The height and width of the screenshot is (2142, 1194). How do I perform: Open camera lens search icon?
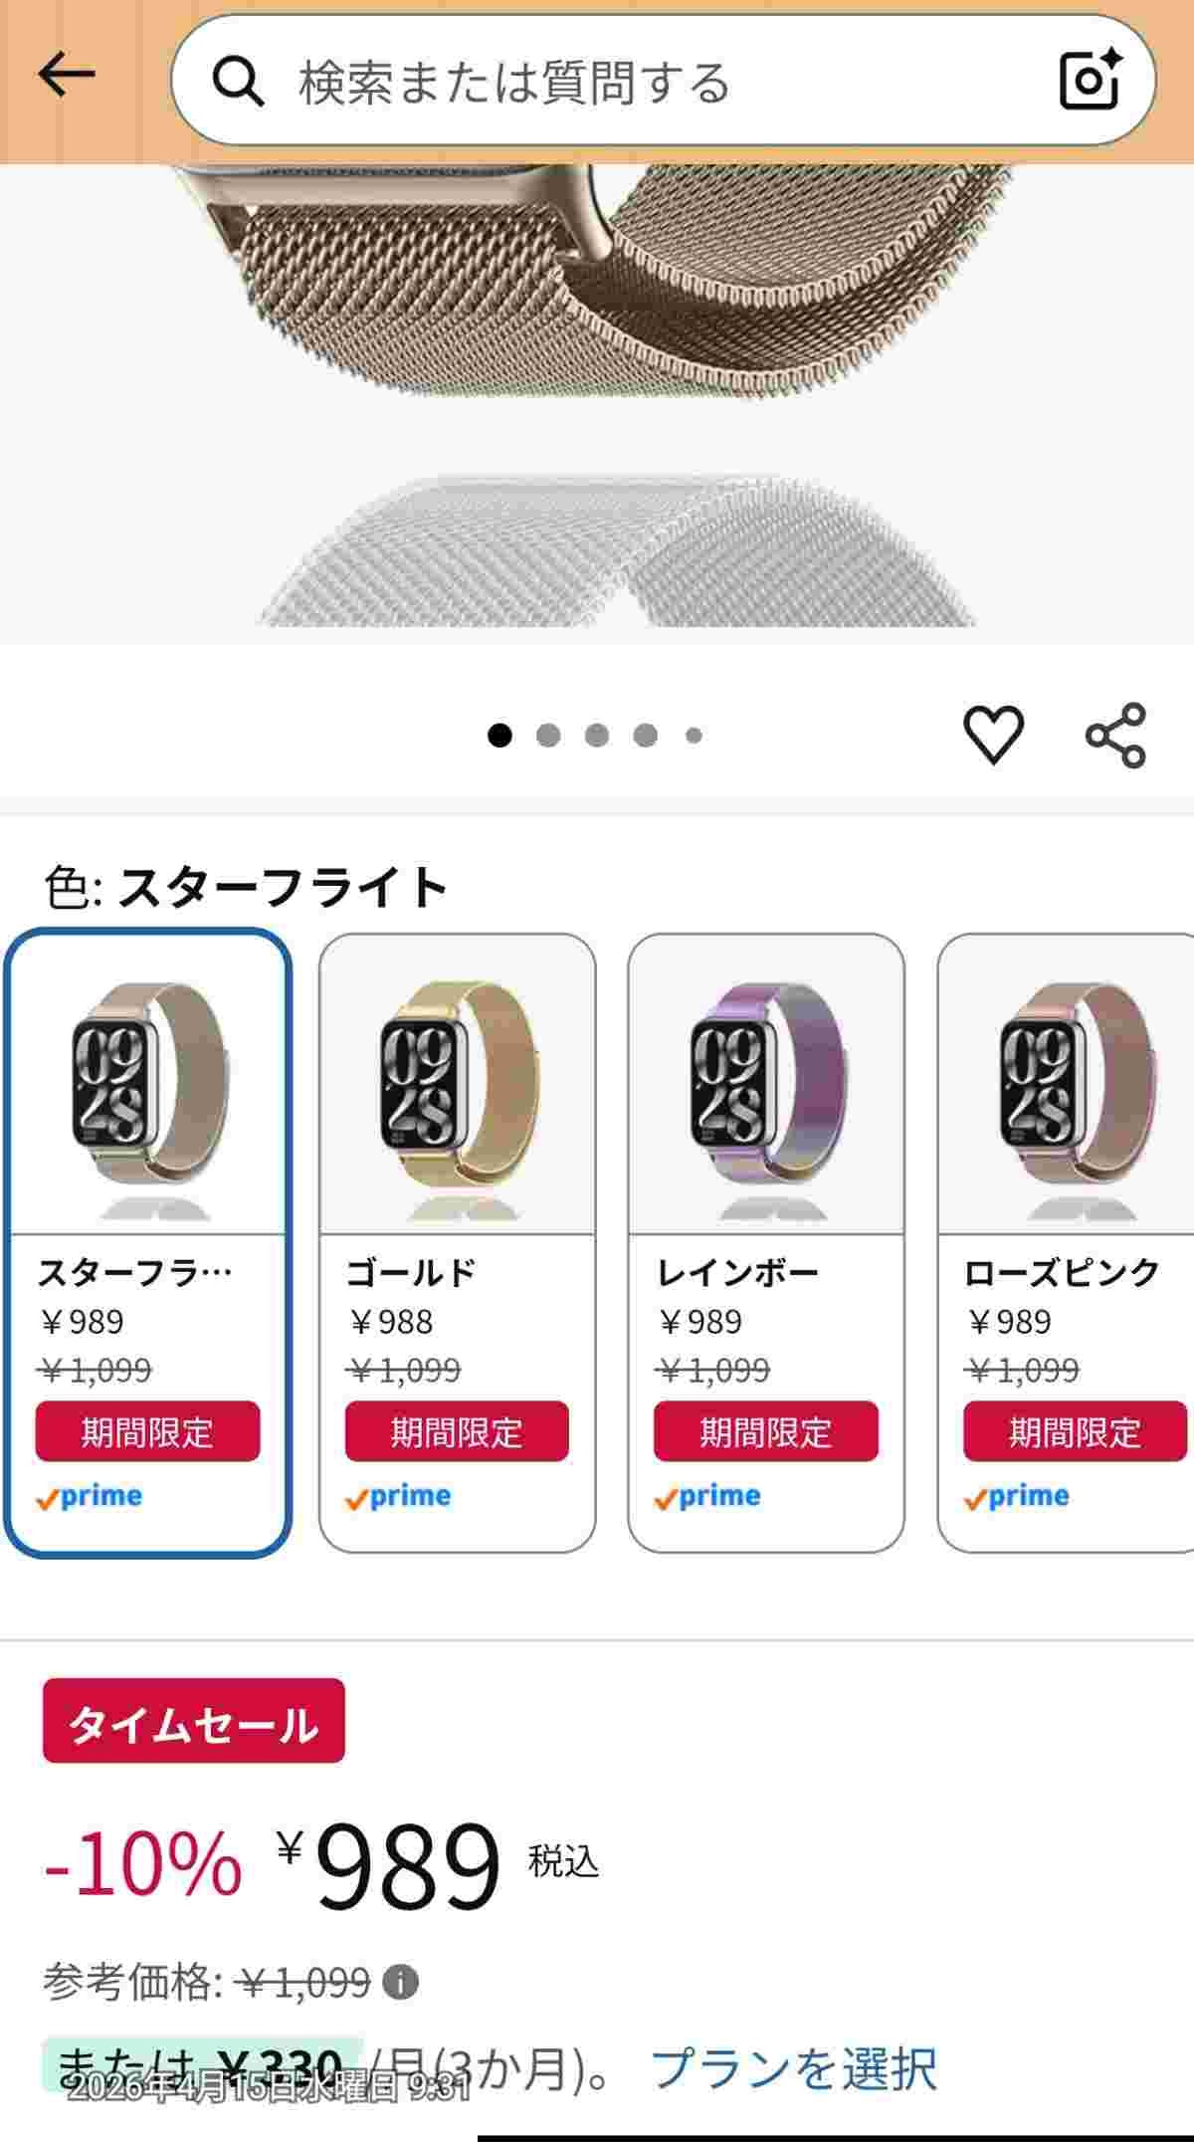point(1091,80)
